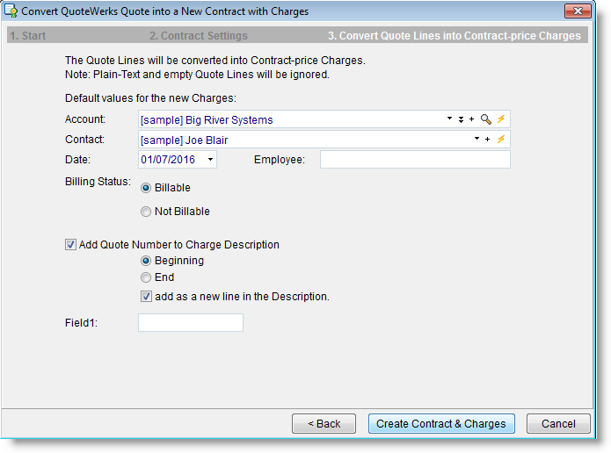Open the Account dropdown list arrow
The height and width of the screenshot is (453, 611).
click(449, 119)
